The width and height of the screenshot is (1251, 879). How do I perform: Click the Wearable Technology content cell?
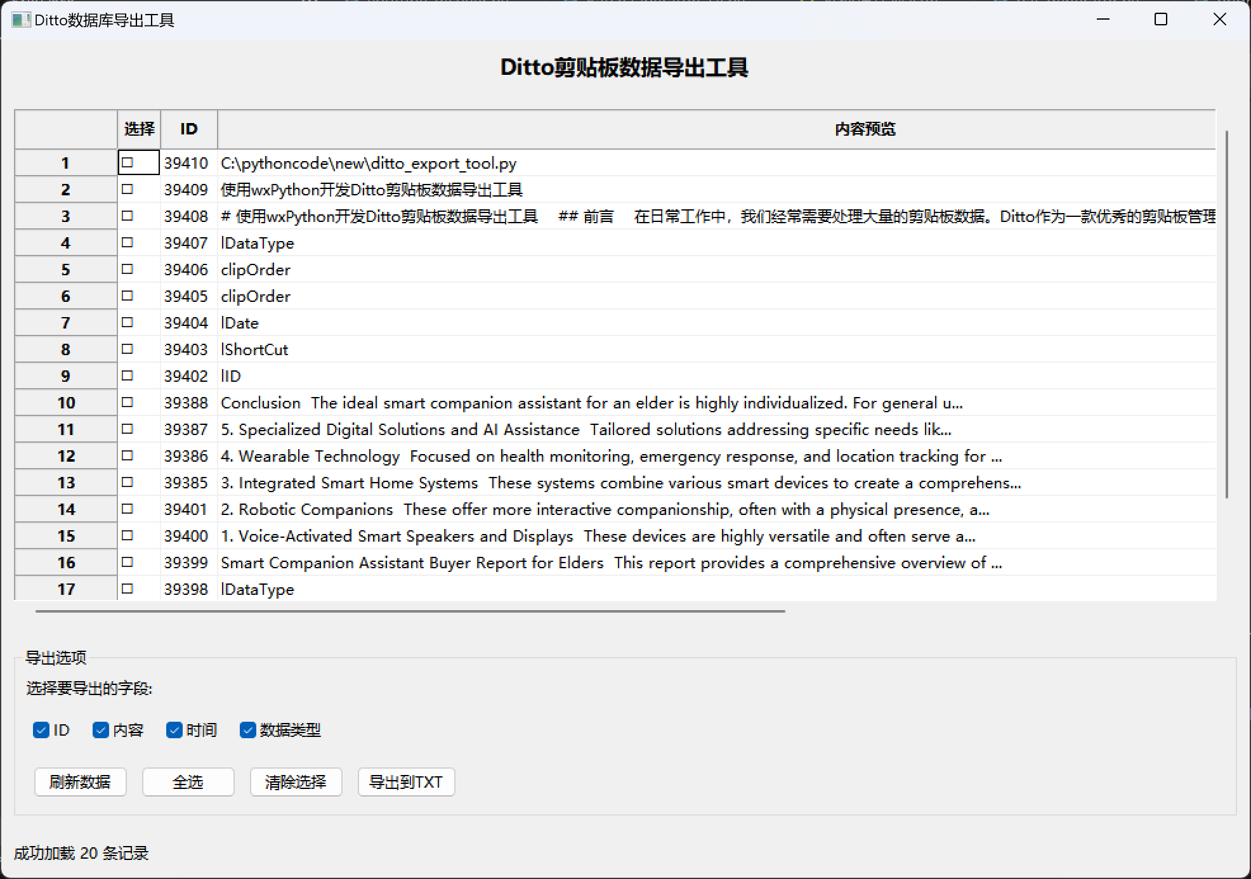(717, 456)
